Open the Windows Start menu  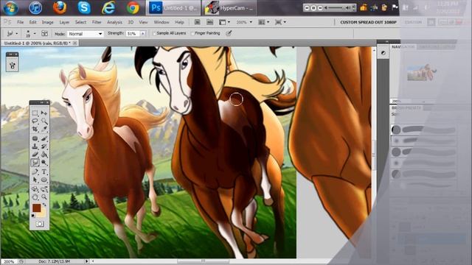[10, 8]
